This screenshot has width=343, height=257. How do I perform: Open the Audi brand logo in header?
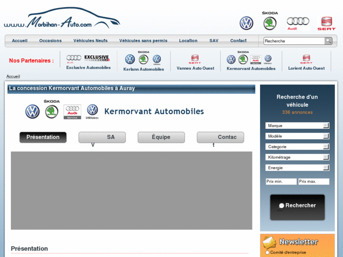point(298,24)
